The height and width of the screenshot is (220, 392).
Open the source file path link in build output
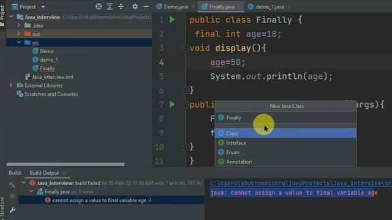click(x=301, y=183)
